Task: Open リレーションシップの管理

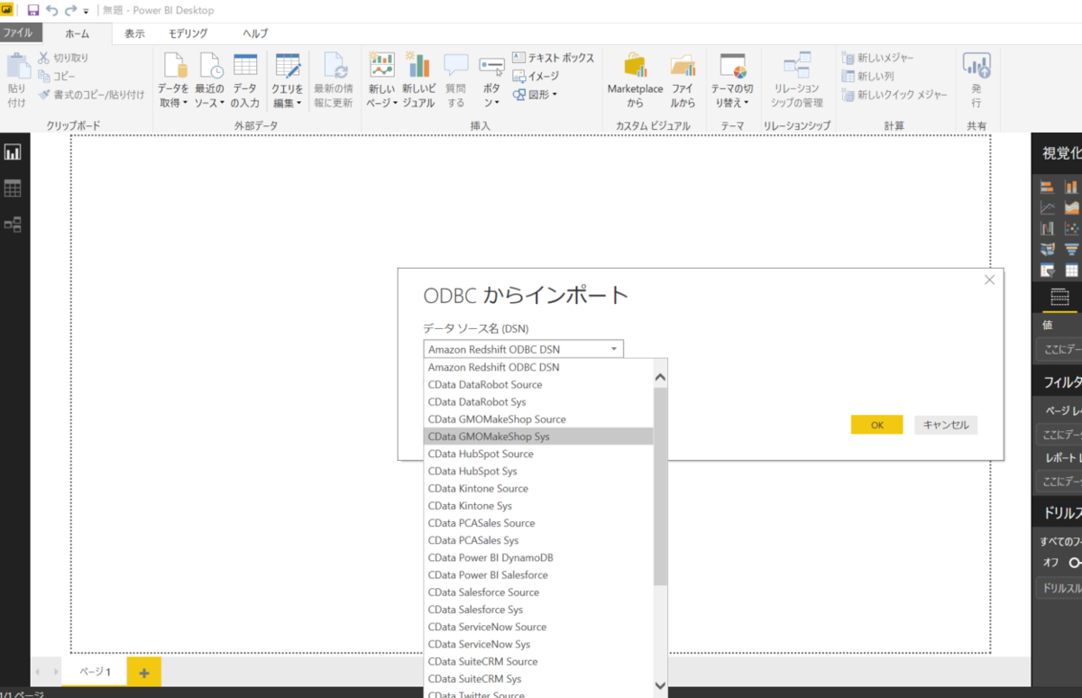Action: (797, 77)
